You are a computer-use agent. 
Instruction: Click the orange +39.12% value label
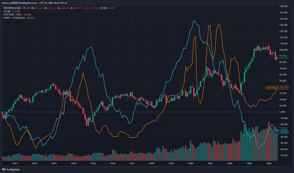click(283, 87)
